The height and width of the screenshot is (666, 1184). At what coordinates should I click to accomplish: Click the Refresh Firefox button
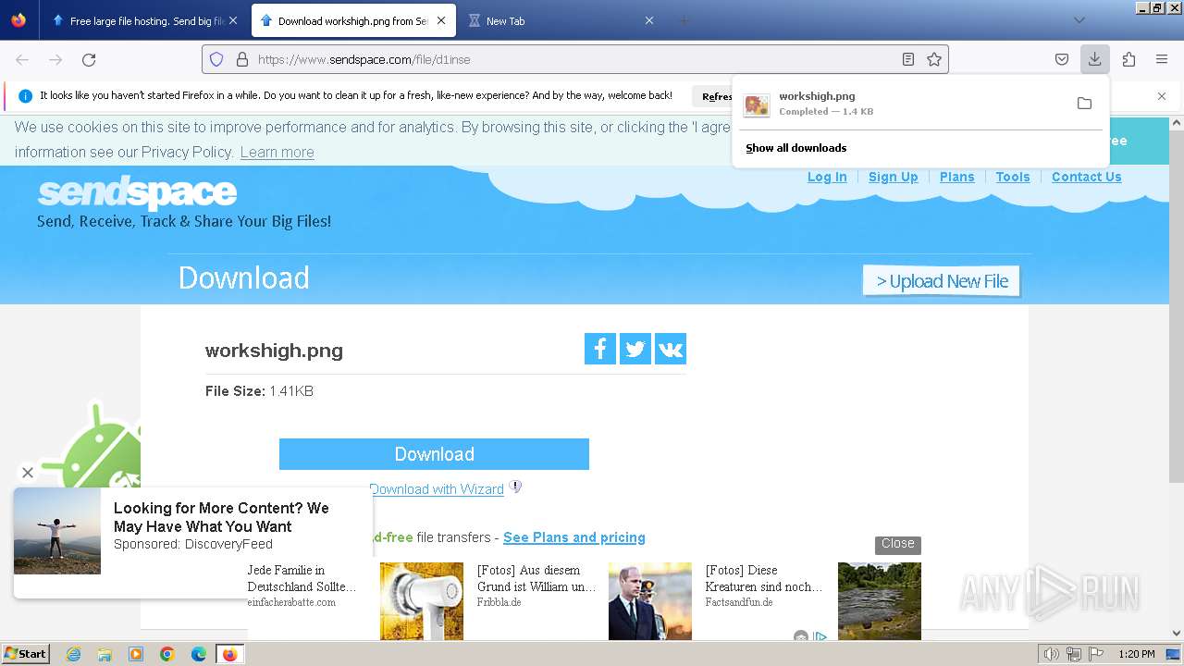pos(714,96)
